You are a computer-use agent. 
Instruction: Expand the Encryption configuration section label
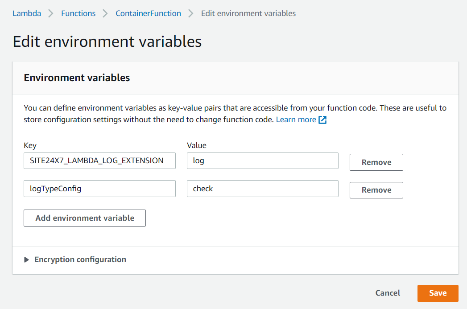point(80,260)
